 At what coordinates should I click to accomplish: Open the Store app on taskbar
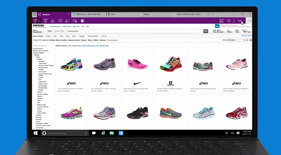pos(121,133)
